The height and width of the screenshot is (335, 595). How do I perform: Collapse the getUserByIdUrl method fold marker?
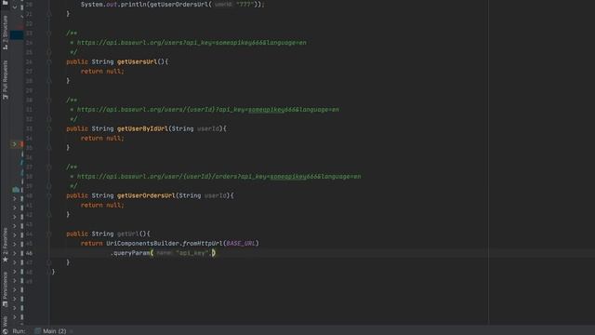pos(49,128)
